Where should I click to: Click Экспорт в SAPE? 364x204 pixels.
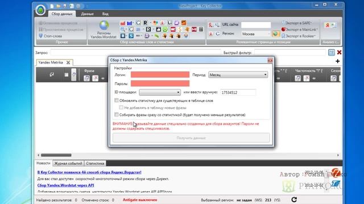(297, 23)
